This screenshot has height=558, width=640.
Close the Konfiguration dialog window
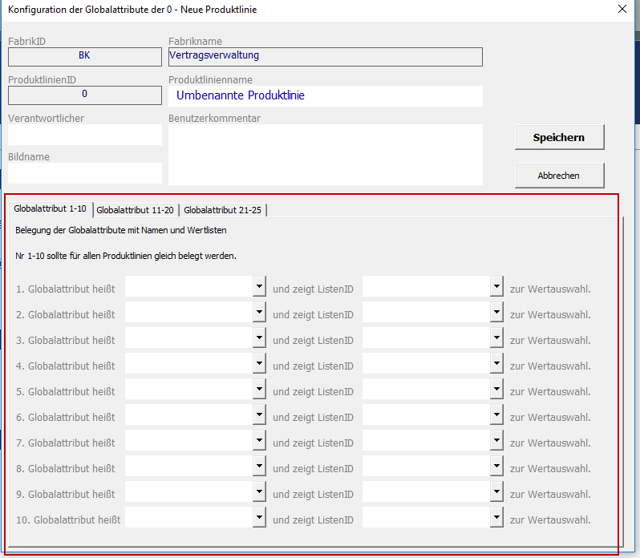[622, 10]
